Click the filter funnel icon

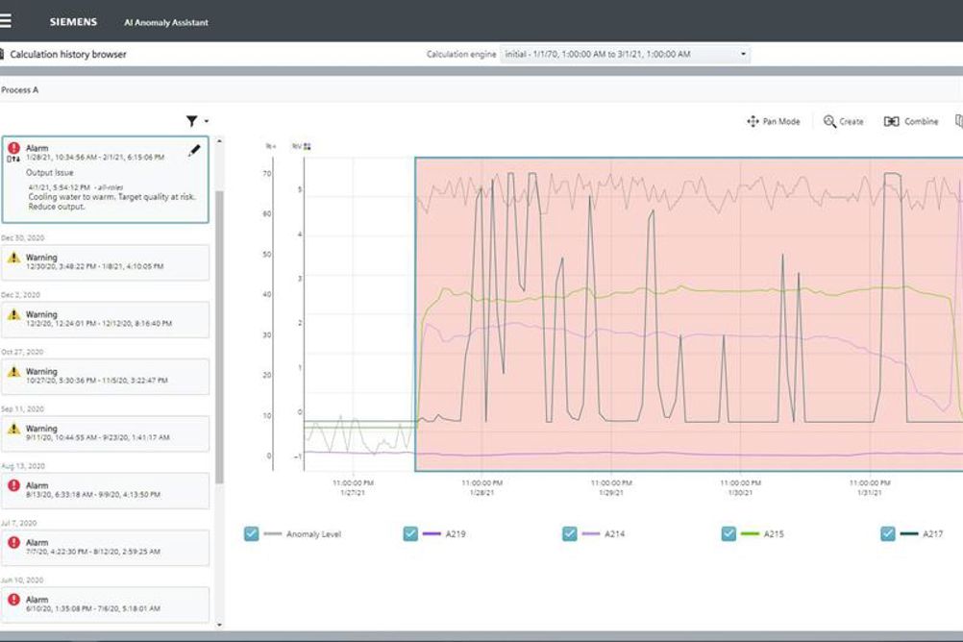(191, 121)
